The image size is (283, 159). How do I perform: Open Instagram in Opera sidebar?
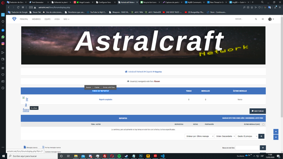3,44
